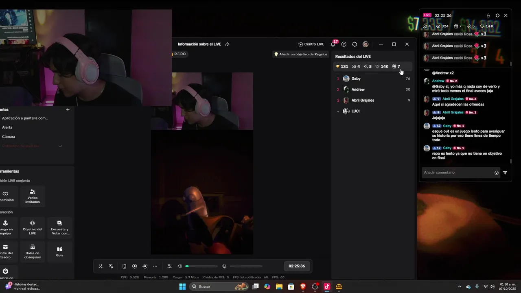Select the R.E.P.O. game tag
Screen dimensions: 521x293
179,54
